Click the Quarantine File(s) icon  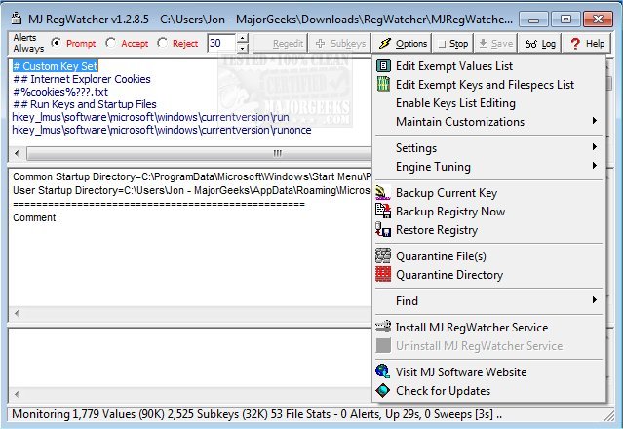(x=383, y=255)
